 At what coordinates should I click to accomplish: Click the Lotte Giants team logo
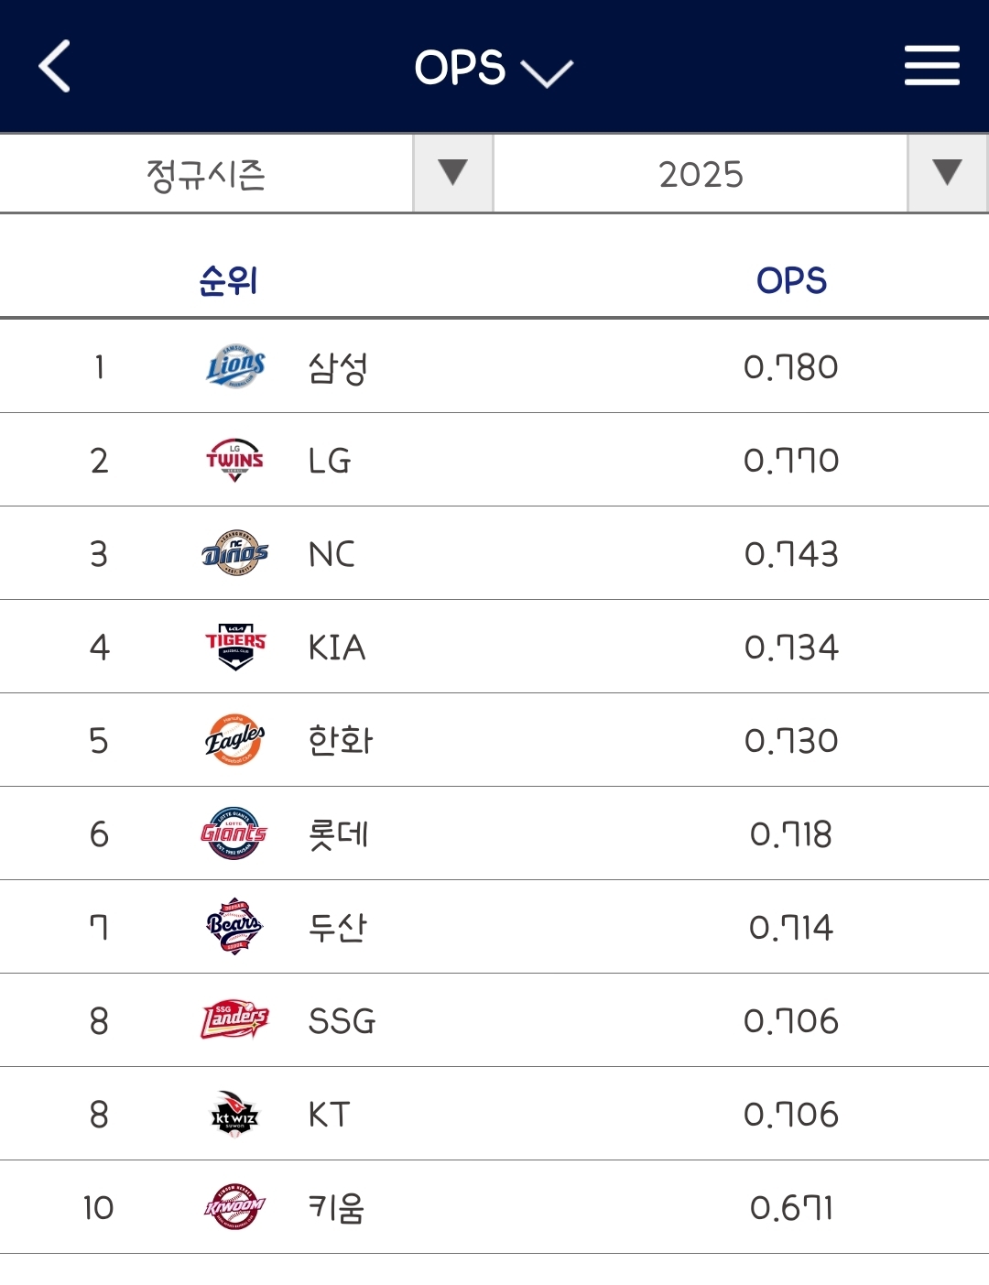235,833
